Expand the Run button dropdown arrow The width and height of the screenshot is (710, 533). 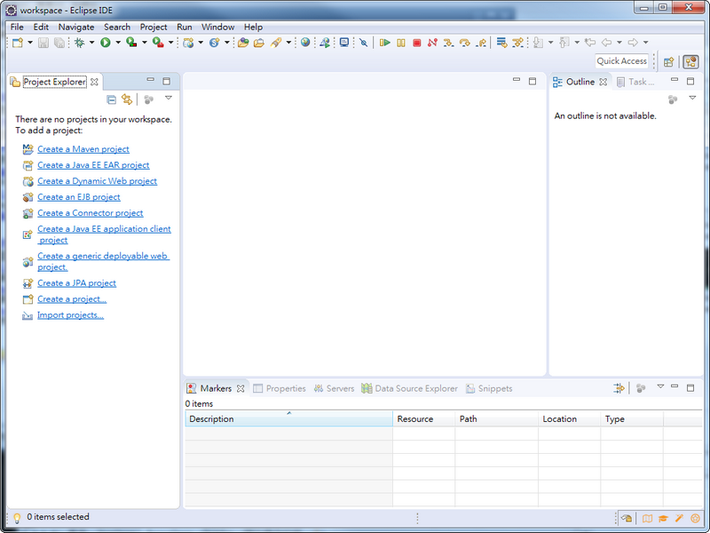point(116,43)
